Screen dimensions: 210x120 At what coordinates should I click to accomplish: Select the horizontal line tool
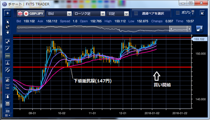click(8, 55)
